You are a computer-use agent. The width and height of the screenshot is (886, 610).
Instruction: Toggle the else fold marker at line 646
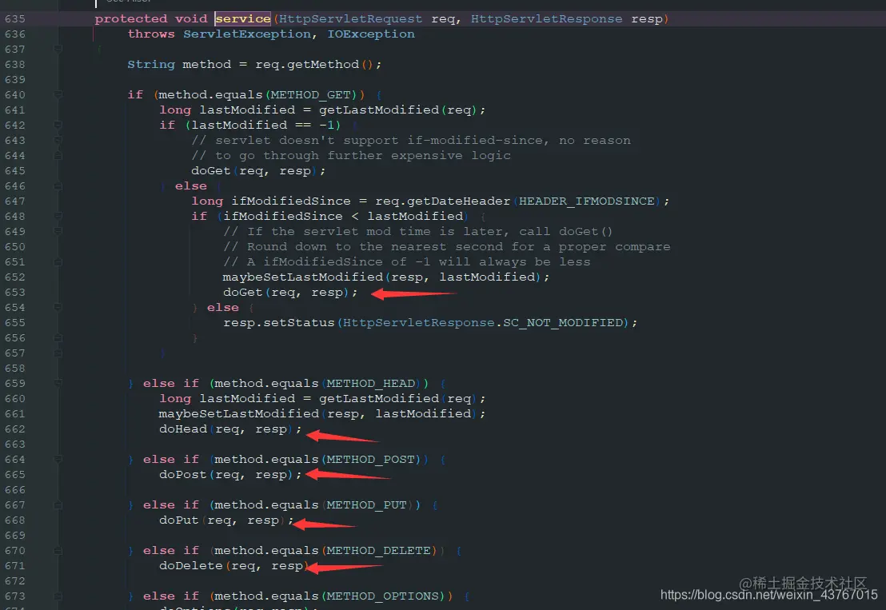(58, 185)
